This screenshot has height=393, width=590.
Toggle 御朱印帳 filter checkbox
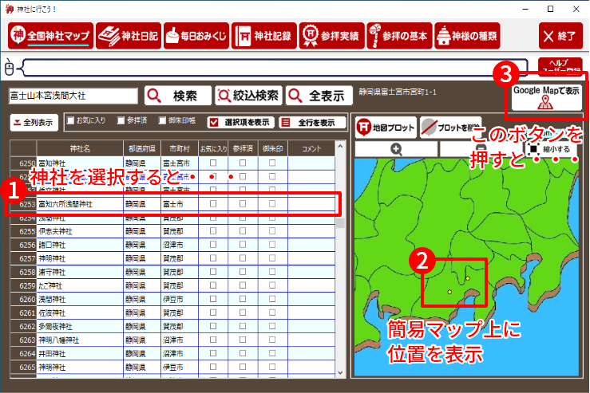[x=163, y=122]
